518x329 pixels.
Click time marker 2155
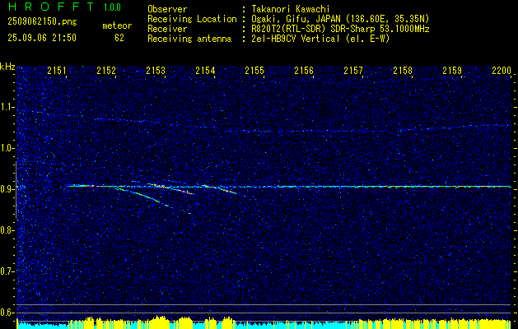[254, 71]
